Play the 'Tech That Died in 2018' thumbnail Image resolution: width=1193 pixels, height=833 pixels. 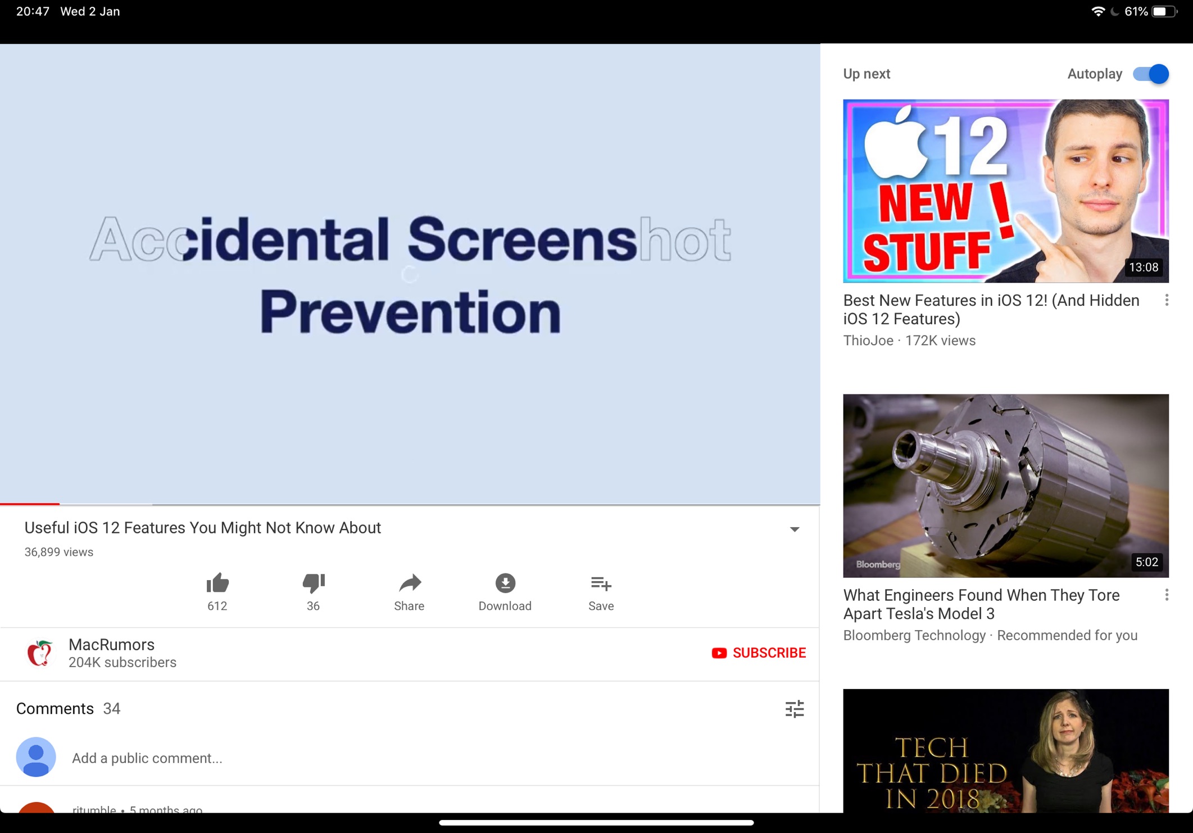[1006, 750]
